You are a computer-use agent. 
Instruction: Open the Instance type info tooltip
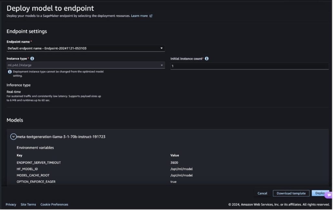click(32, 59)
